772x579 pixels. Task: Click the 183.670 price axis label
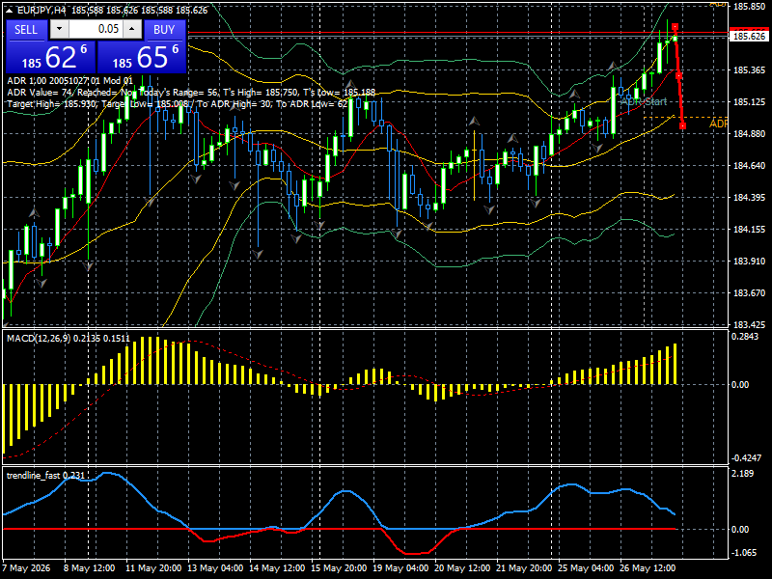750,293
